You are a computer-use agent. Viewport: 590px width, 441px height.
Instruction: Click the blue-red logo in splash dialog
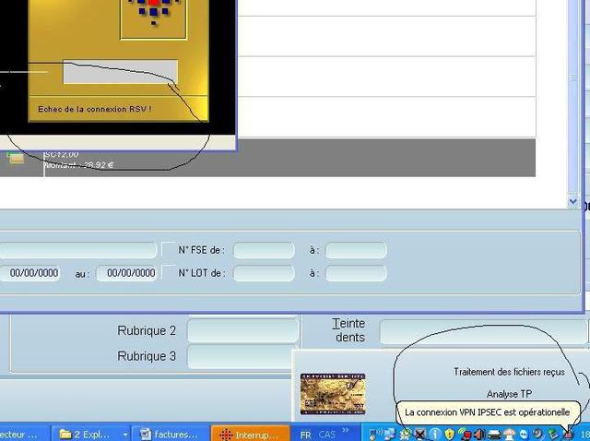pos(153,13)
